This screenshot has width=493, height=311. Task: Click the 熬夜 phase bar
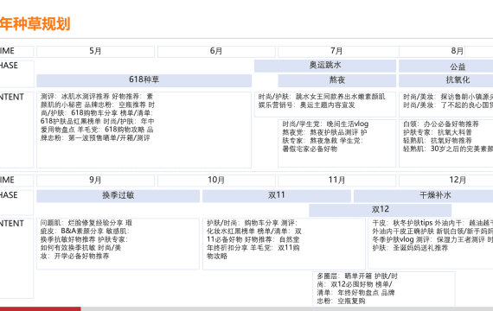[x=337, y=80]
